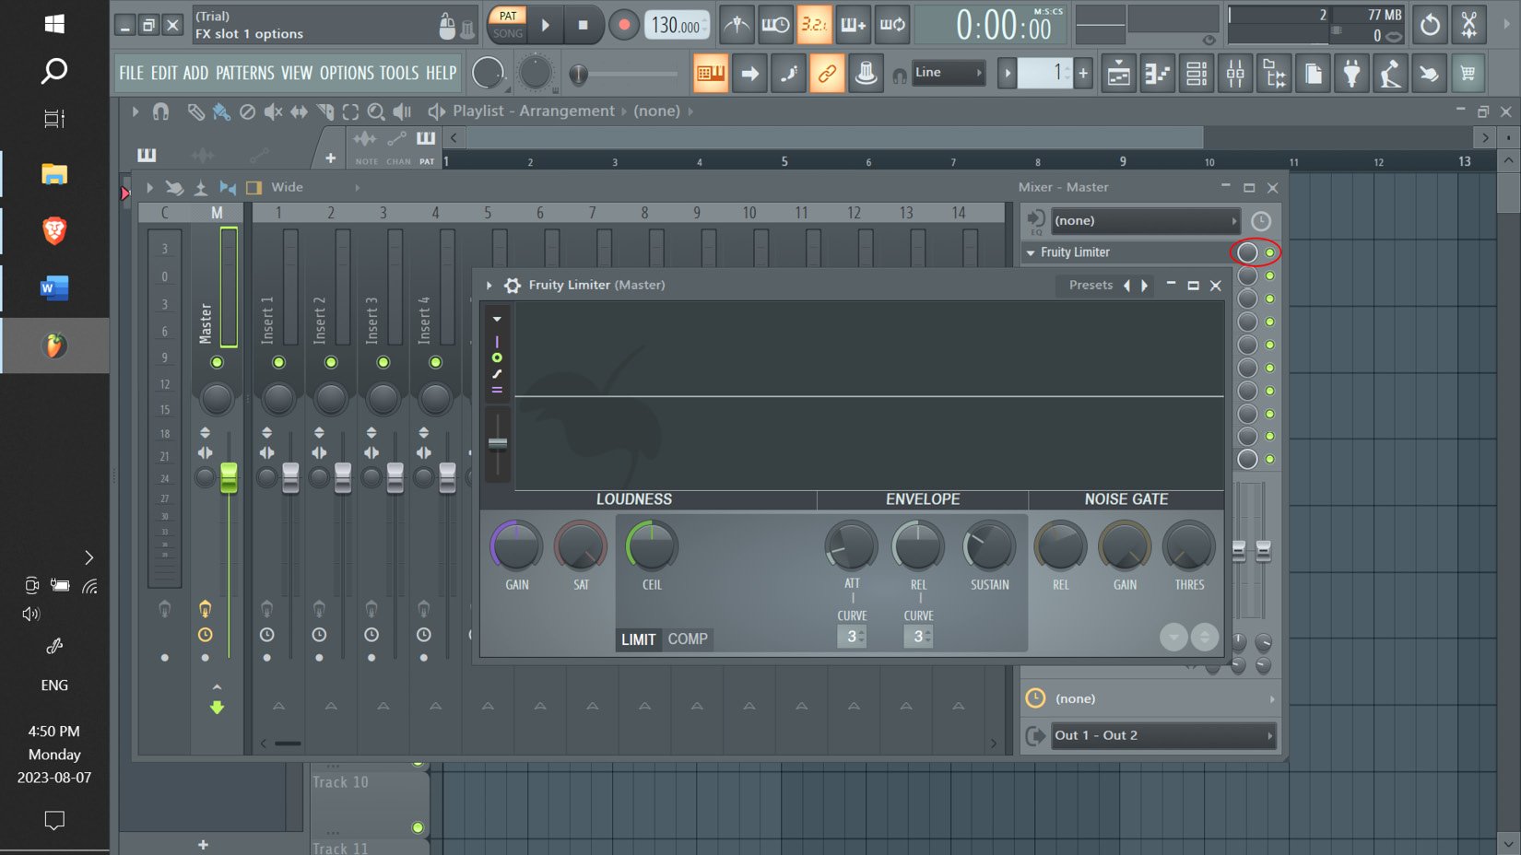Open the Channel rack view
The height and width of the screenshot is (855, 1521).
click(1196, 73)
